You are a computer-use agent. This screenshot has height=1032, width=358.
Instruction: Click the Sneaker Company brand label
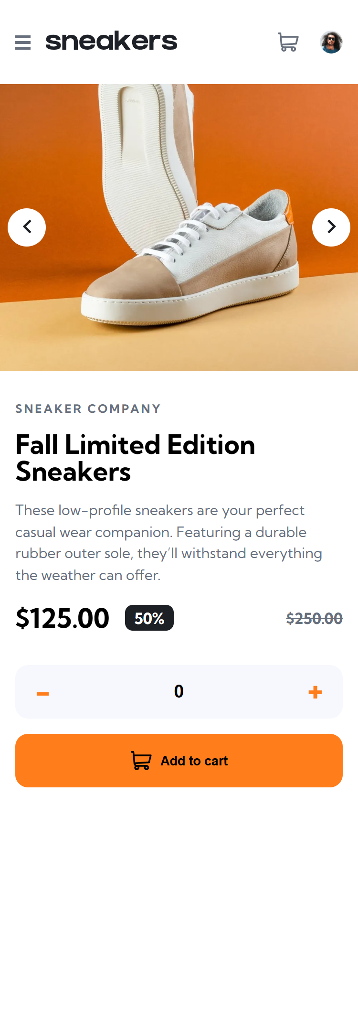point(88,409)
